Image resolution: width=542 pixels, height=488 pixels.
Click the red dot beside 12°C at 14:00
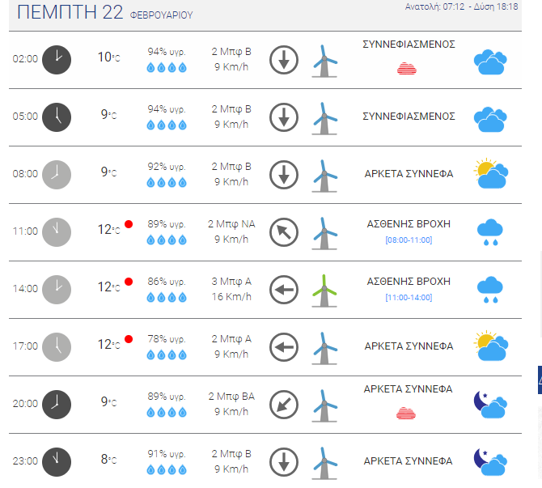pos(129,282)
